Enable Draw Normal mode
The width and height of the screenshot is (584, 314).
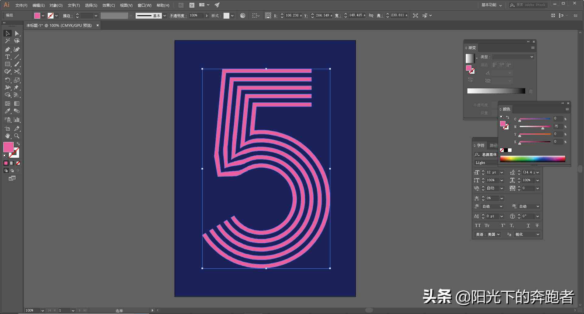(6, 171)
